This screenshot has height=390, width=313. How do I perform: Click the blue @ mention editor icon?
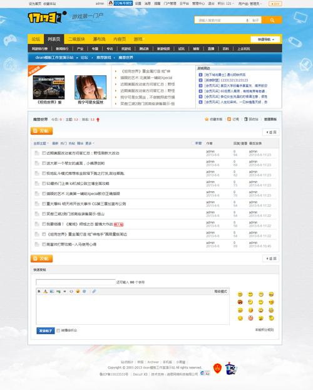pyautogui.click(x=85, y=292)
